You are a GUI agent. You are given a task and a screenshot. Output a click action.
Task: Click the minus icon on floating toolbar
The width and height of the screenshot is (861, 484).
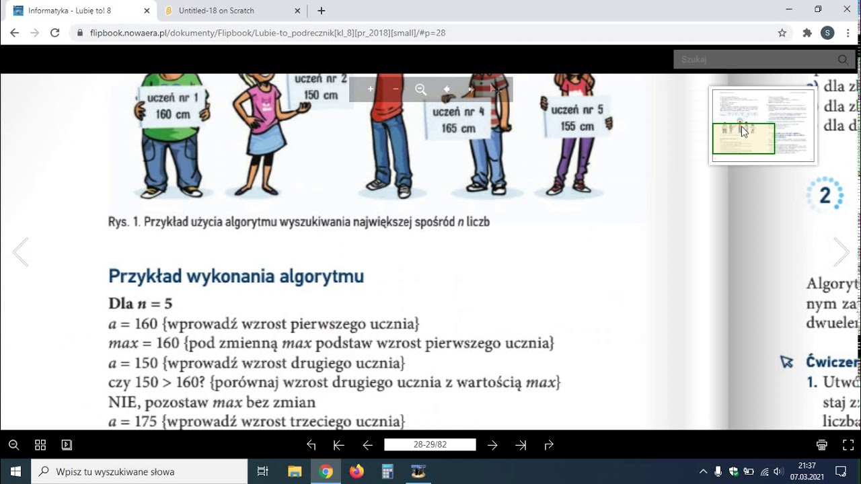pyautogui.click(x=396, y=89)
